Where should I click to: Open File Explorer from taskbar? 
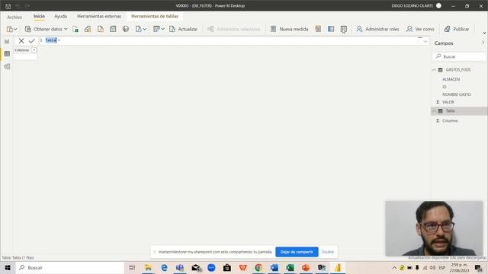(148, 267)
